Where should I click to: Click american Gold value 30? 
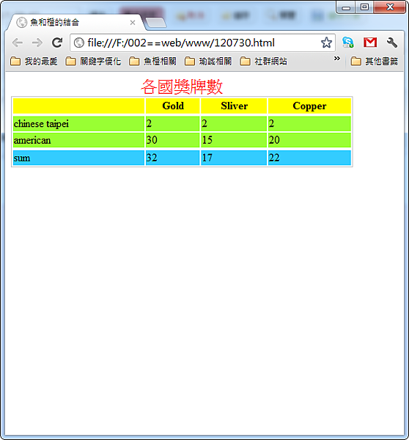tap(152, 140)
